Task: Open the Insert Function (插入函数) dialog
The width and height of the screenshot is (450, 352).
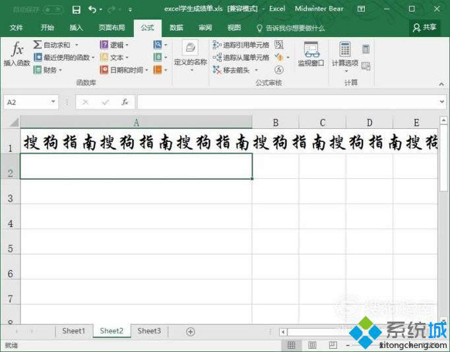Action: [x=16, y=54]
